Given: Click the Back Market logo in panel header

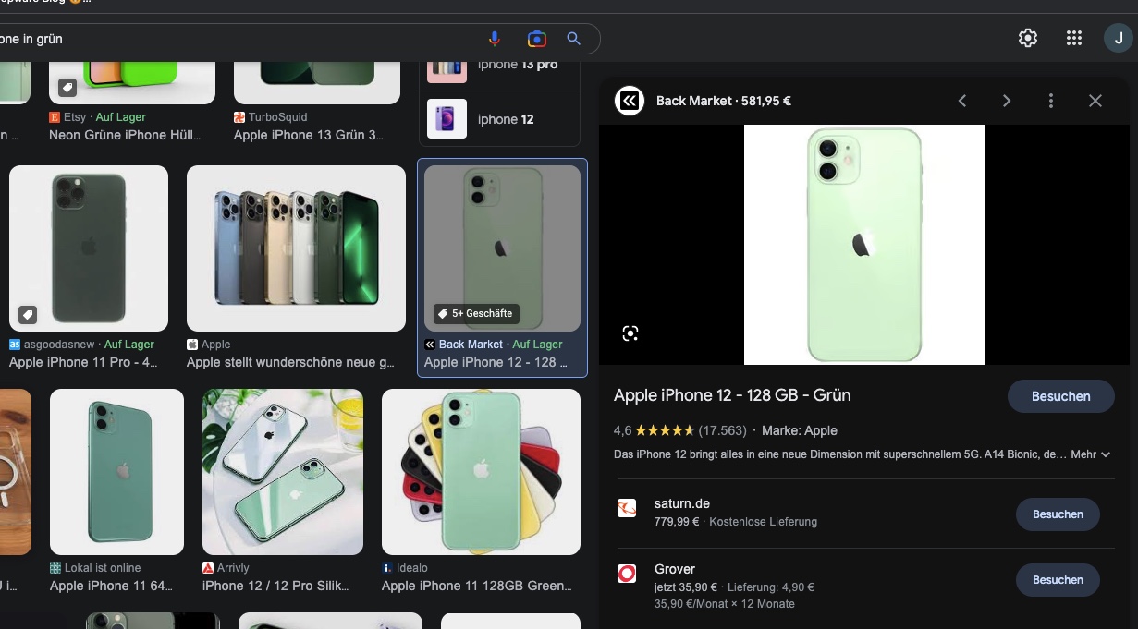Looking at the screenshot, I should click(x=629, y=101).
